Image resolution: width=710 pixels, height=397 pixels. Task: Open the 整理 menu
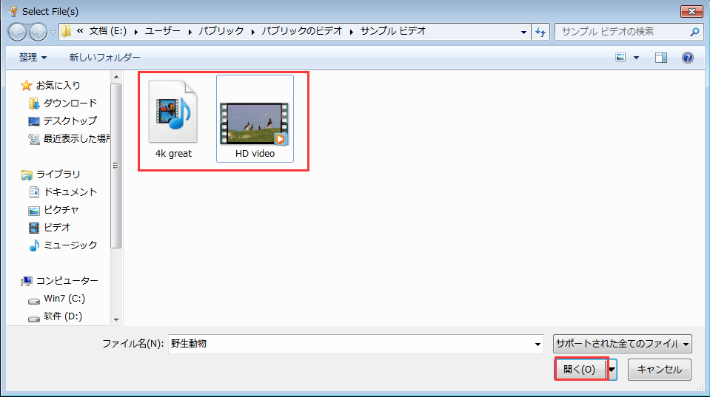tap(33, 58)
